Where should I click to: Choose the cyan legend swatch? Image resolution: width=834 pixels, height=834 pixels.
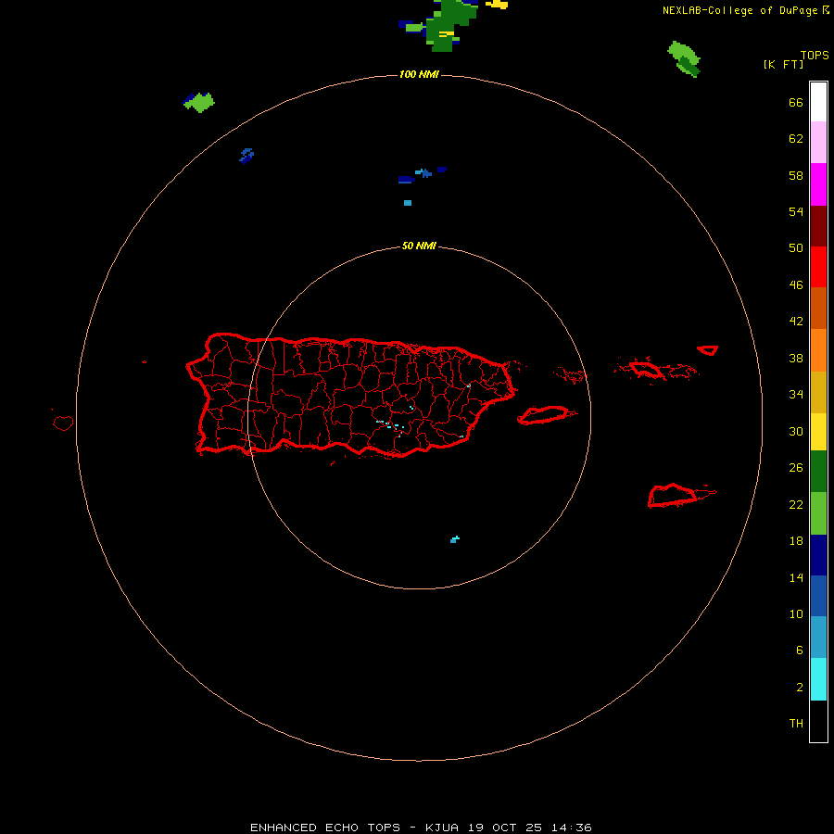pyautogui.click(x=818, y=678)
